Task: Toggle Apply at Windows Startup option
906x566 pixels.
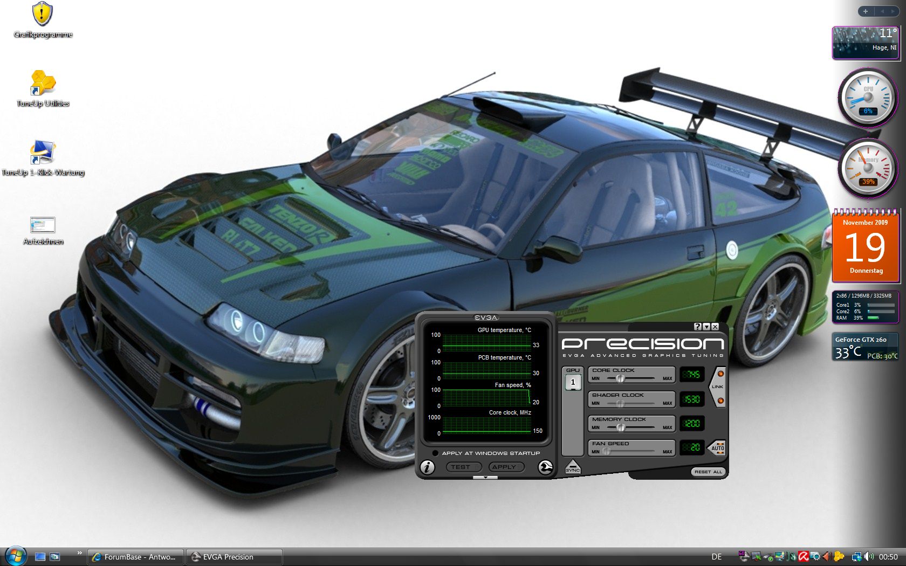Action: (x=435, y=453)
